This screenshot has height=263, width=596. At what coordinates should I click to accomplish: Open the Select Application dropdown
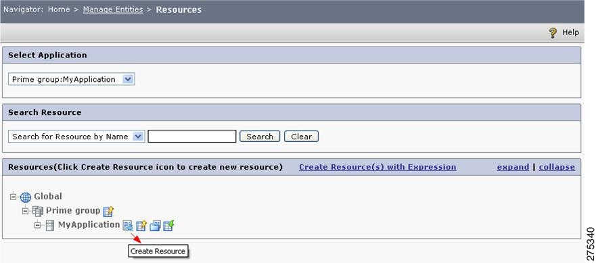(x=72, y=79)
